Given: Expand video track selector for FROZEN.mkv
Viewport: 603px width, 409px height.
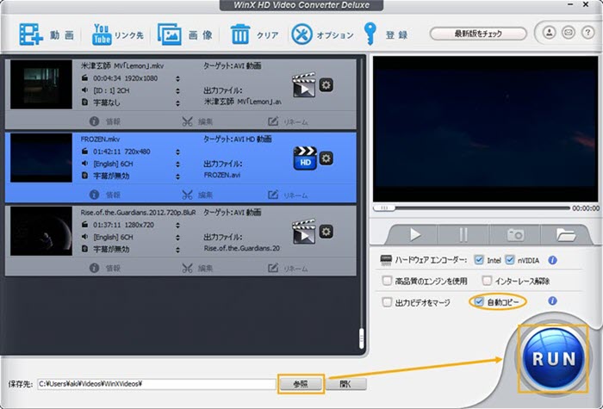Looking at the screenshot, I should (177, 152).
